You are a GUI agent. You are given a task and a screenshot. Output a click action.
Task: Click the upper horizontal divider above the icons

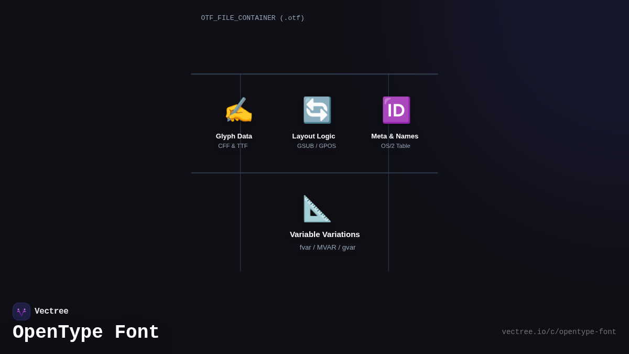click(x=314, y=74)
